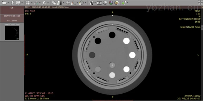This screenshot has width=203, height=101.
Task: Open the folder icon to load files
Action: pyautogui.click(x=4, y=3)
